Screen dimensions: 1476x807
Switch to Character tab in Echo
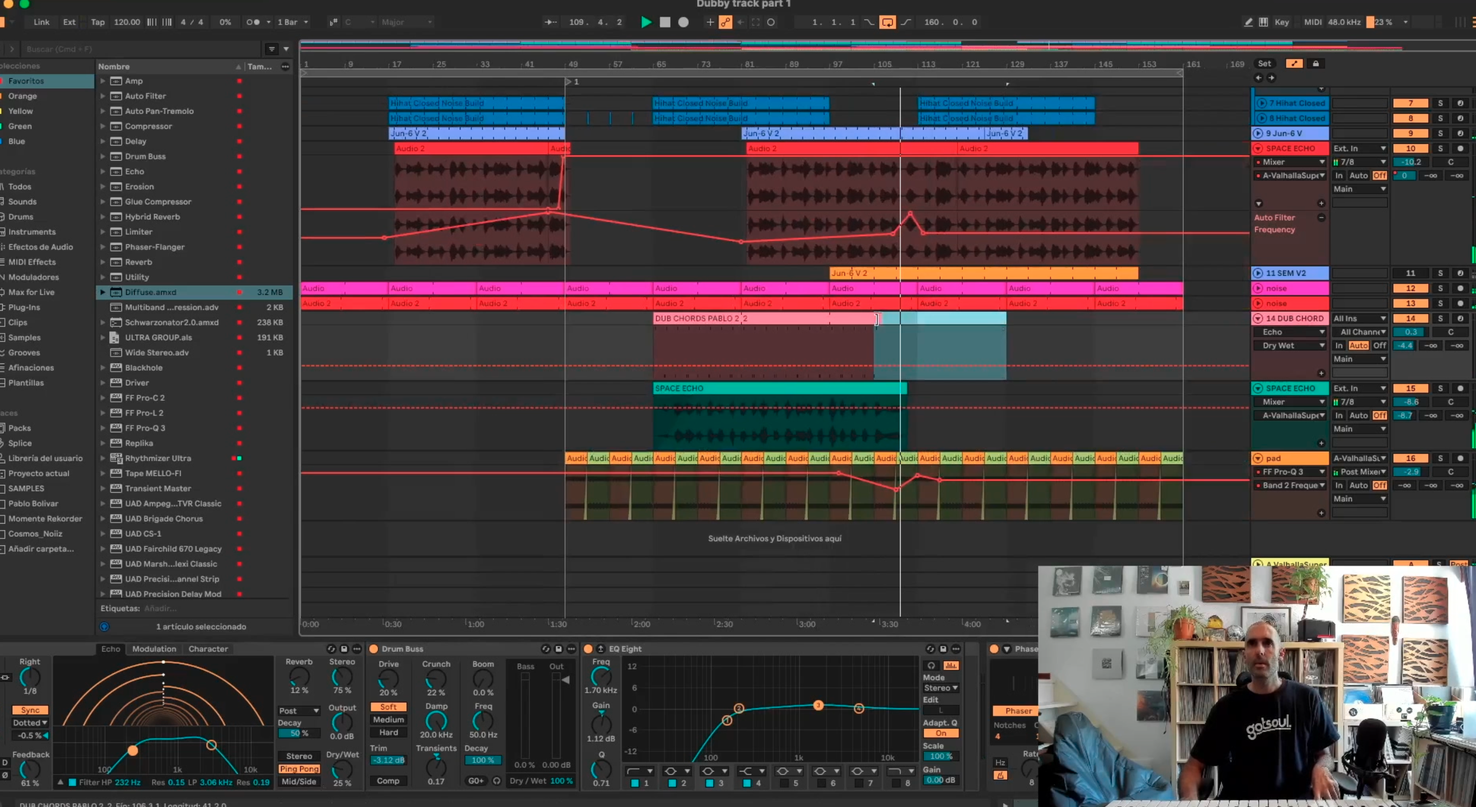pyautogui.click(x=208, y=649)
